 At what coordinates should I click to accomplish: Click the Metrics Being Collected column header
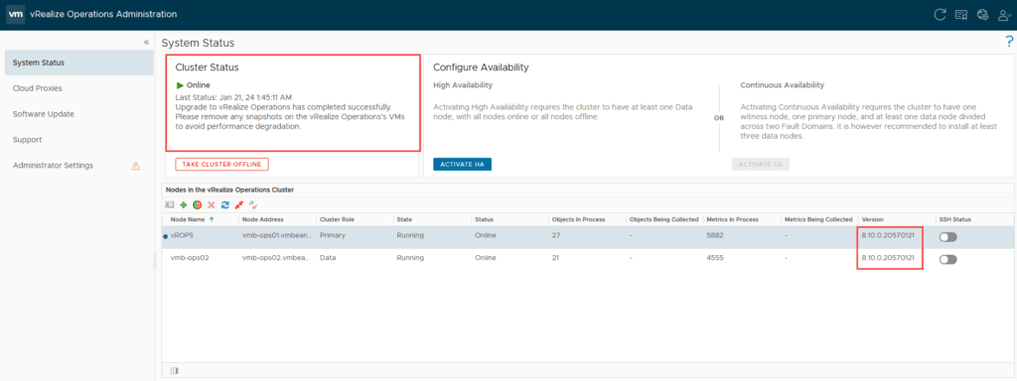click(819, 219)
